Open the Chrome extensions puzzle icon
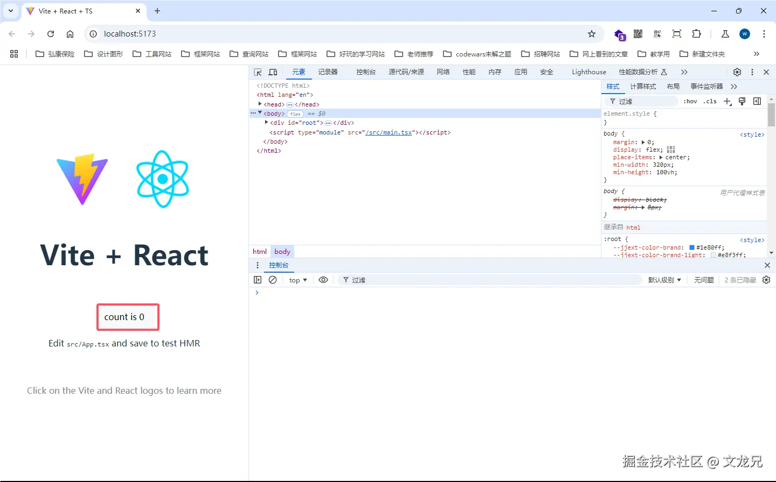This screenshot has height=482, width=776. pyautogui.click(x=696, y=34)
